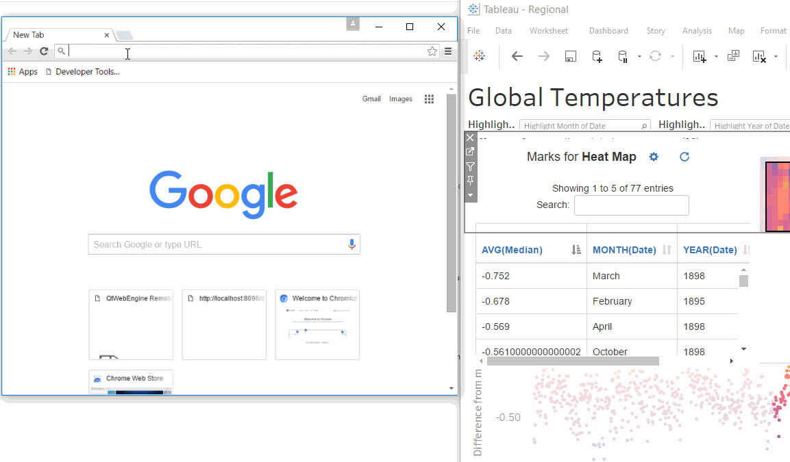This screenshot has height=462, width=790.
Task: Open the Marks settings gear
Action: [x=653, y=157]
